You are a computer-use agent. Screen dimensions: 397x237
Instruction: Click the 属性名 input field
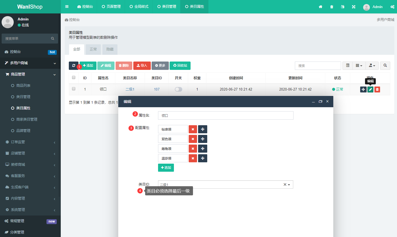[x=226, y=116]
